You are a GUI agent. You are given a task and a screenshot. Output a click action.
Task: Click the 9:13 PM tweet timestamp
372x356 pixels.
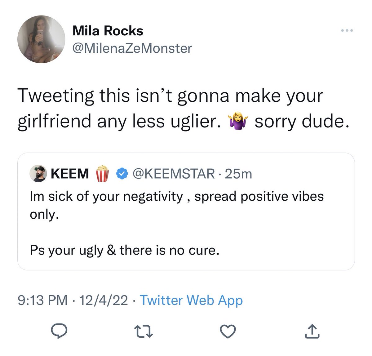42,300
